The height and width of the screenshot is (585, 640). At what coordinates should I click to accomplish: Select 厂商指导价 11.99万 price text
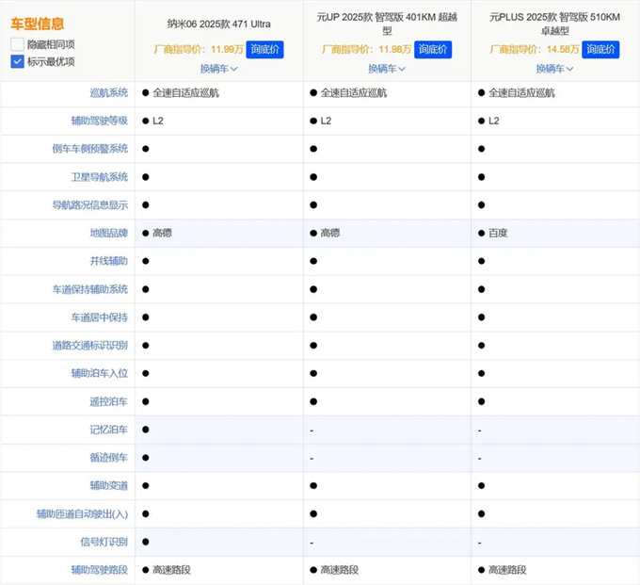(199, 49)
